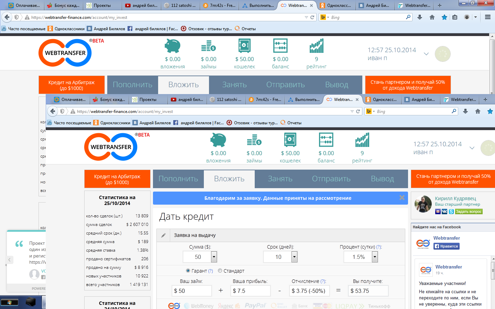Click the VK icon under Кирилл Кудрявец
This screenshot has width=495, height=309.
(x=444, y=211)
